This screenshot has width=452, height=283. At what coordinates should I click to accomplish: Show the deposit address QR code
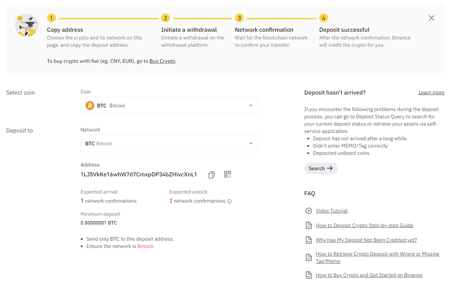coord(228,175)
